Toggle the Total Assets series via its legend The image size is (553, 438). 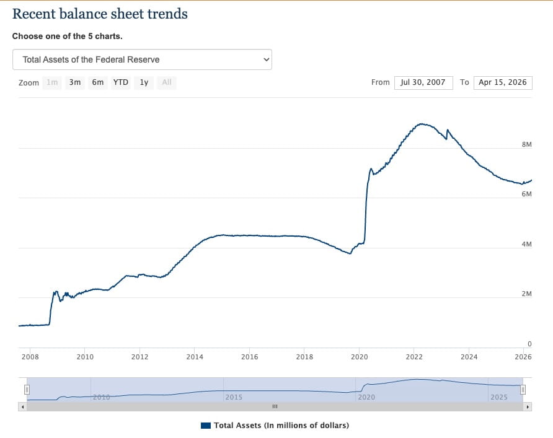click(x=275, y=425)
